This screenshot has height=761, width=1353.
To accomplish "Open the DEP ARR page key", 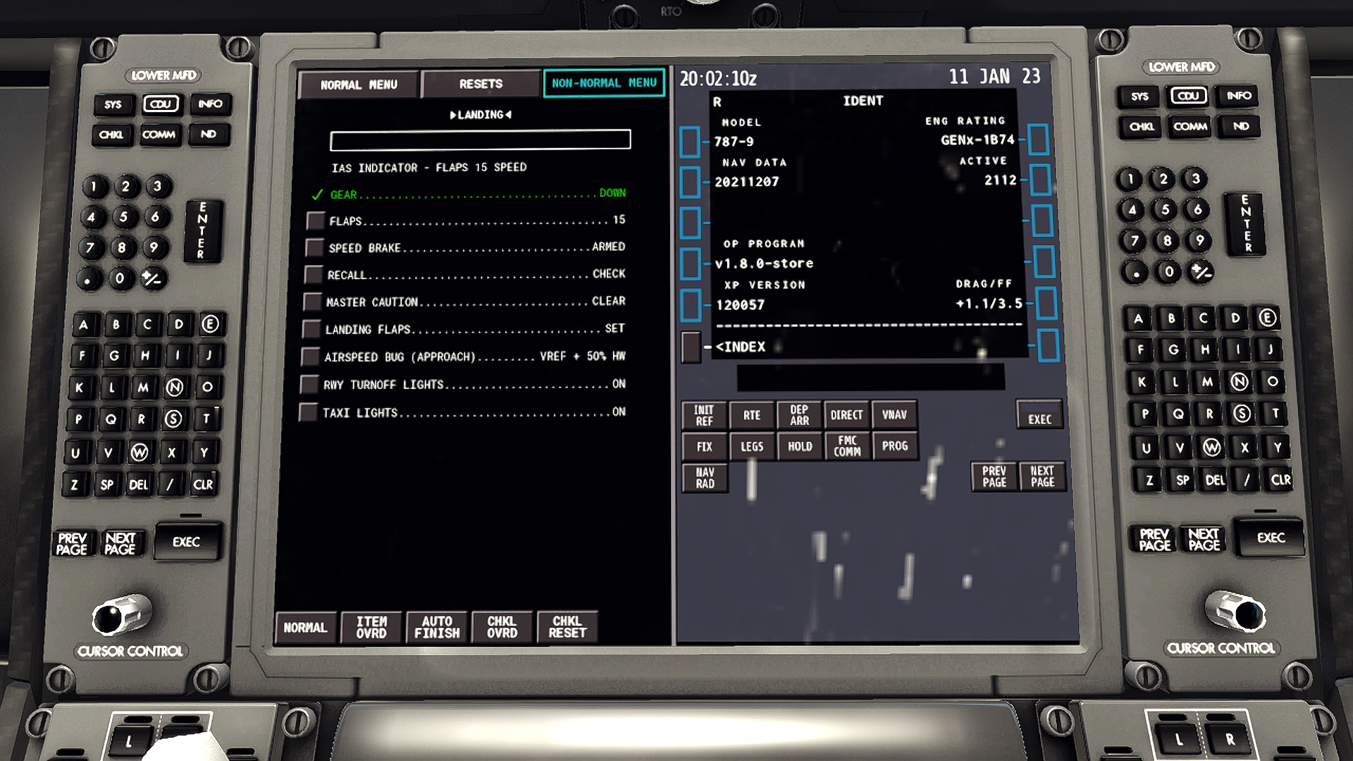I will tap(799, 415).
